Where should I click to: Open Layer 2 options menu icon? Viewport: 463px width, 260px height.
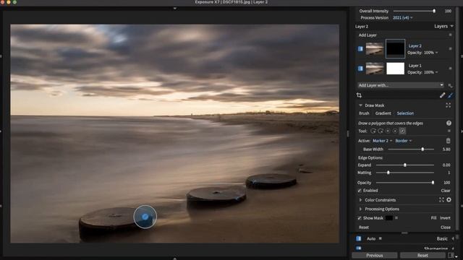click(450, 48)
